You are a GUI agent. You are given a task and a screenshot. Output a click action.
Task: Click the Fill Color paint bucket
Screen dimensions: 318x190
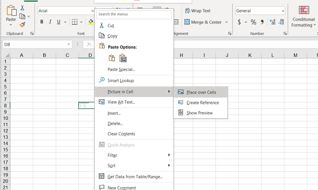click(x=91, y=22)
